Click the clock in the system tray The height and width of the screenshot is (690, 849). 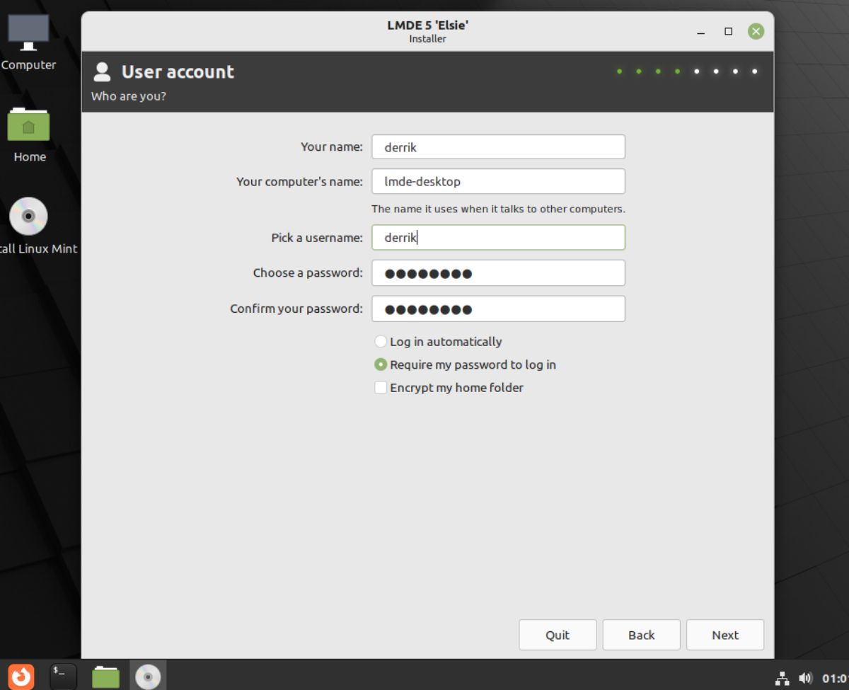point(835,676)
